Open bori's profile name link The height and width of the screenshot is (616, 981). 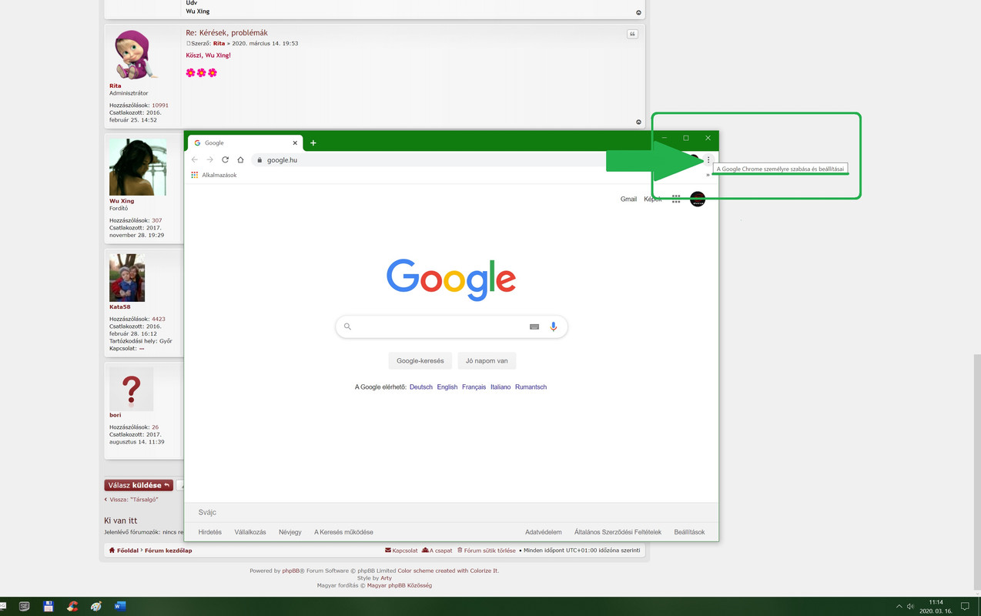pos(115,415)
